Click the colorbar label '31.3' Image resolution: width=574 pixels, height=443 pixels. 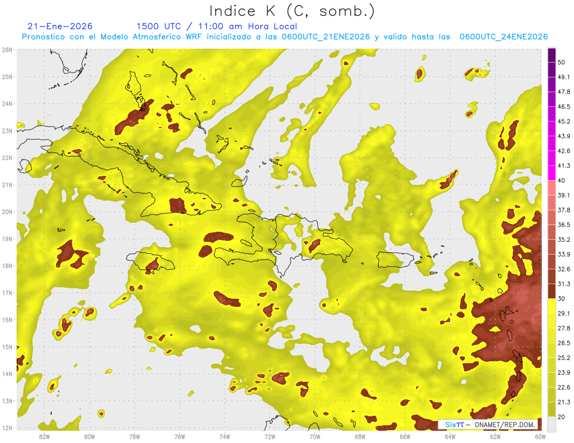point(563,284)
